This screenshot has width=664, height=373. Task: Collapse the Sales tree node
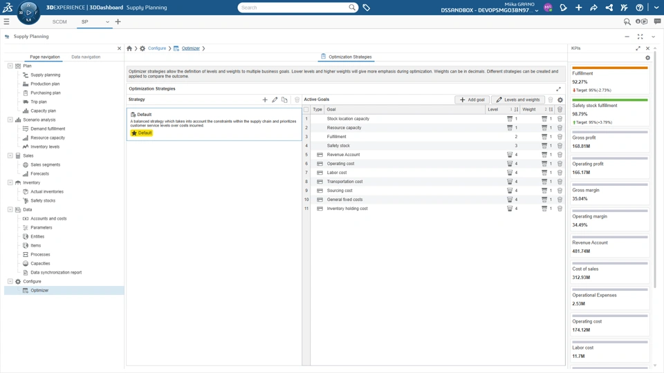click(10, 155)
